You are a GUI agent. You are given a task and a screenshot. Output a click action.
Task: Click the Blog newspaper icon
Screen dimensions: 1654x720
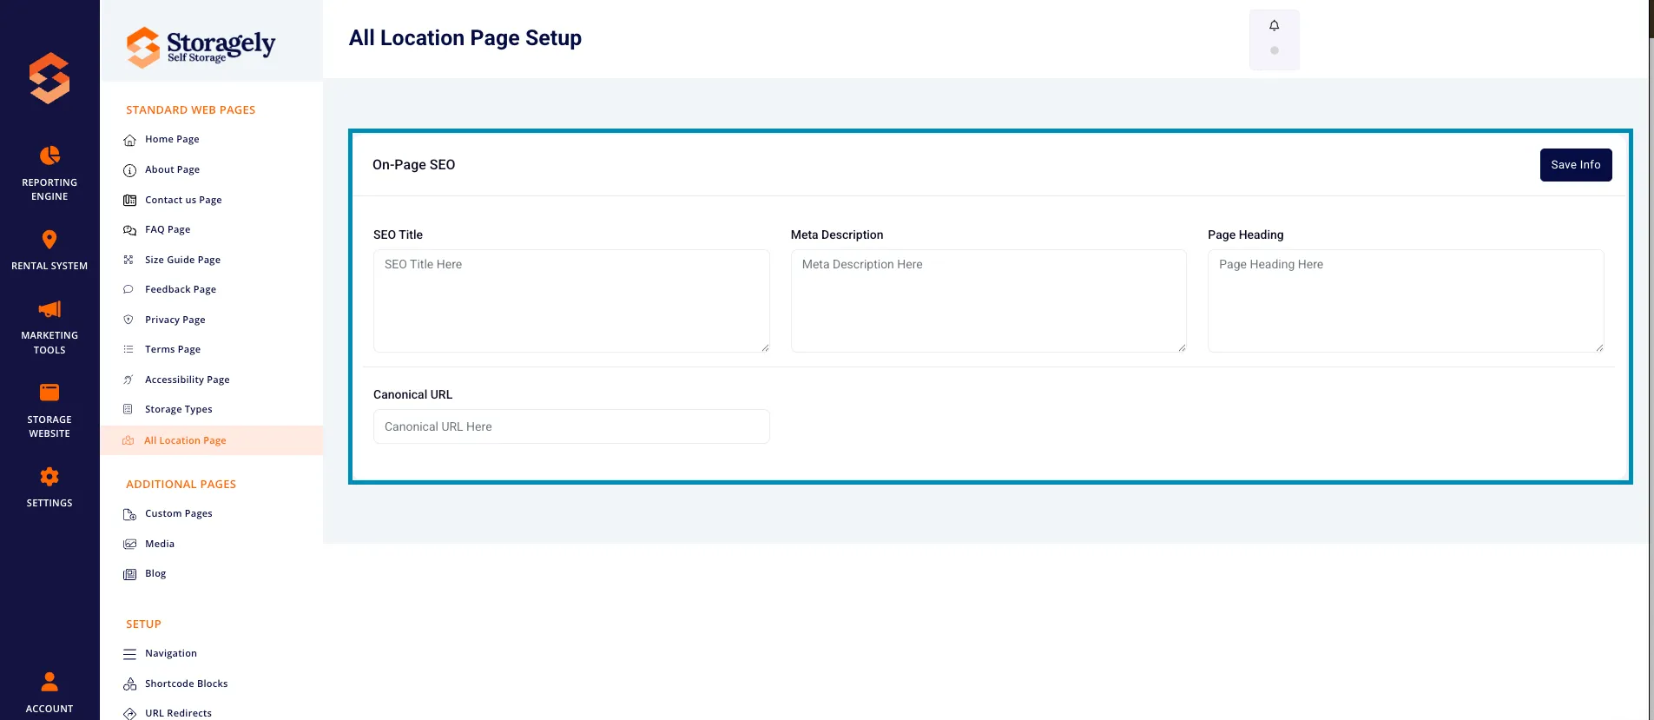coord(129,574)
